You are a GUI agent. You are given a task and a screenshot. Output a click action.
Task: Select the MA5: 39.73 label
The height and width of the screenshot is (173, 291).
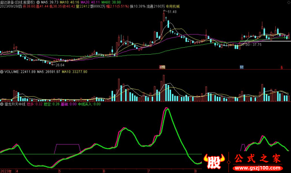[49, 3]
